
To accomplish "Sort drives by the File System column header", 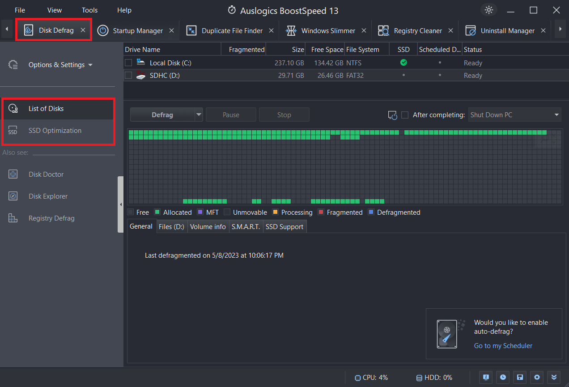I will pyautogui.click(x=366, y=49).
